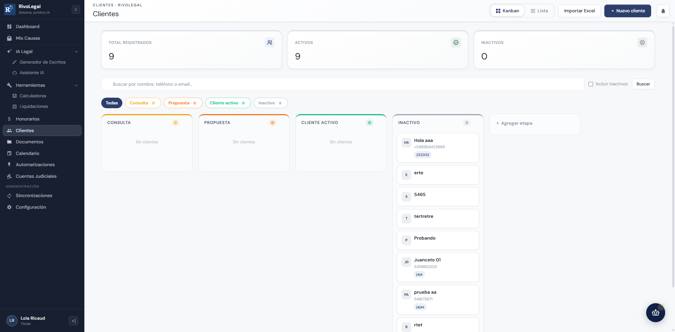This screenshot has height=332, width=675.
Task: Collapse the sidebar with chevron button
Action: point(76,9)
